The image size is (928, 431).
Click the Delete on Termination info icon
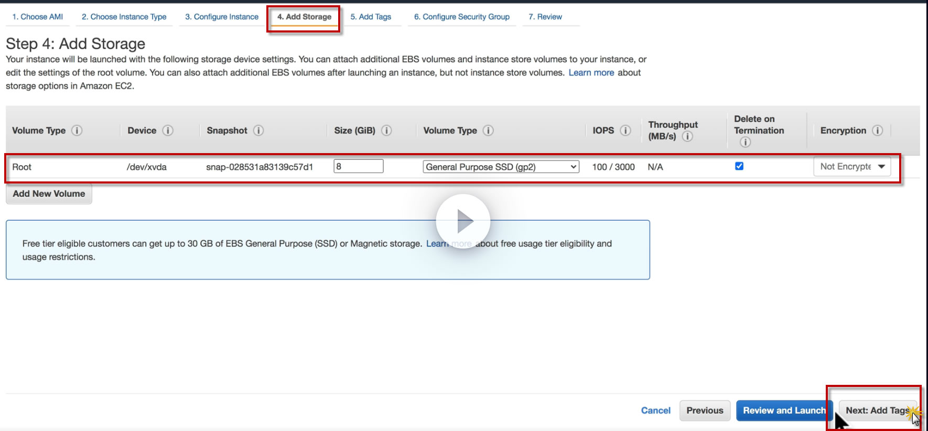745,142
